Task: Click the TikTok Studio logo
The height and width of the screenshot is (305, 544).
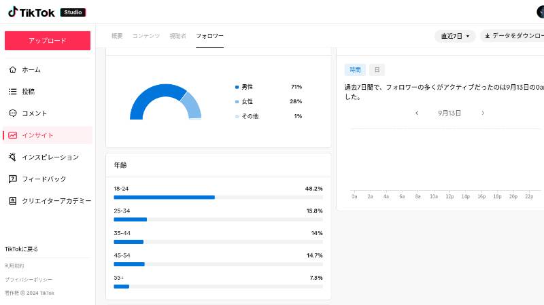Action: (x=47, y=12)
